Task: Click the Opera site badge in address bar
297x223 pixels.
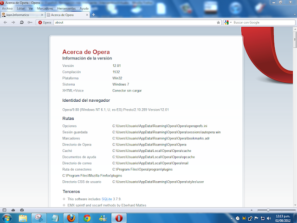Action: (45, 22)
